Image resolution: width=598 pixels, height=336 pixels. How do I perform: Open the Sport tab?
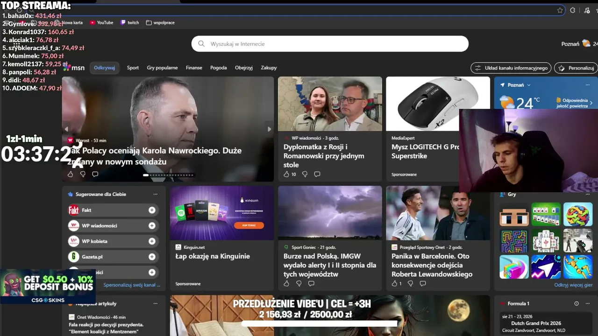tap(133, 68)
